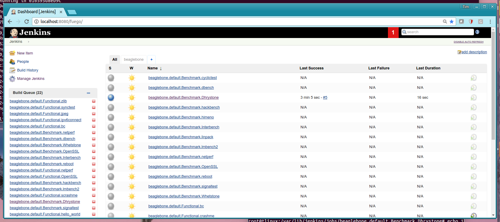The width and height of the screenshot is (500, 222).
Task: Sort by Last Duration column
Action: 428,68
